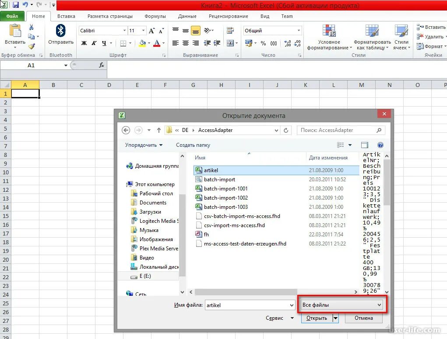Open the Calibri font name dropdown
This screenshot has height=339, width=447.
(x=125, y=31)
